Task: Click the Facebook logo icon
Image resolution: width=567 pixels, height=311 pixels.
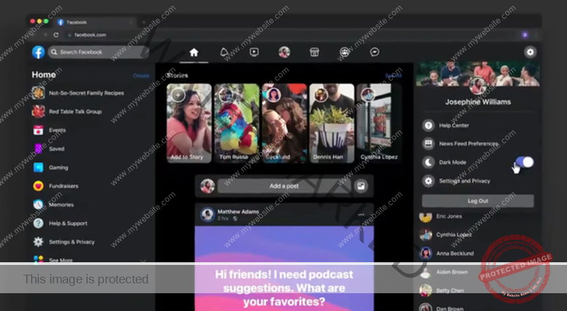Action: [38, 52]
